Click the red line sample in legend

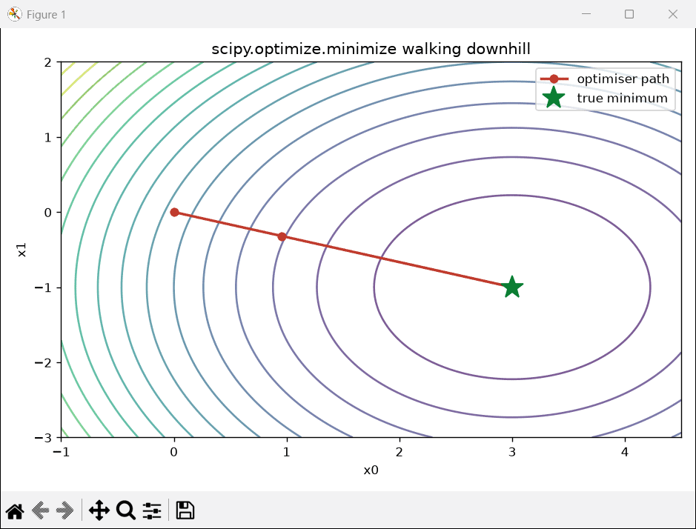[x=554, y=79]
